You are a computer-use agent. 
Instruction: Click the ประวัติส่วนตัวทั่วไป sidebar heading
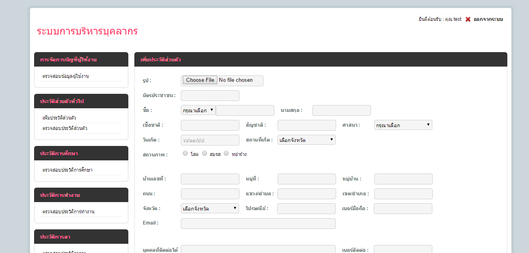coord(81,101)
